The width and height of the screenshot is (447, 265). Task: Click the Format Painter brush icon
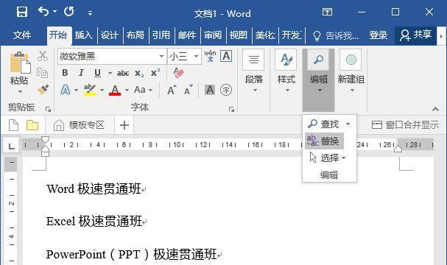[43, 90]
